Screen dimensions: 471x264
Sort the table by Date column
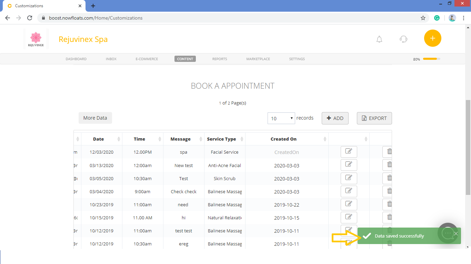coord(102,139)
